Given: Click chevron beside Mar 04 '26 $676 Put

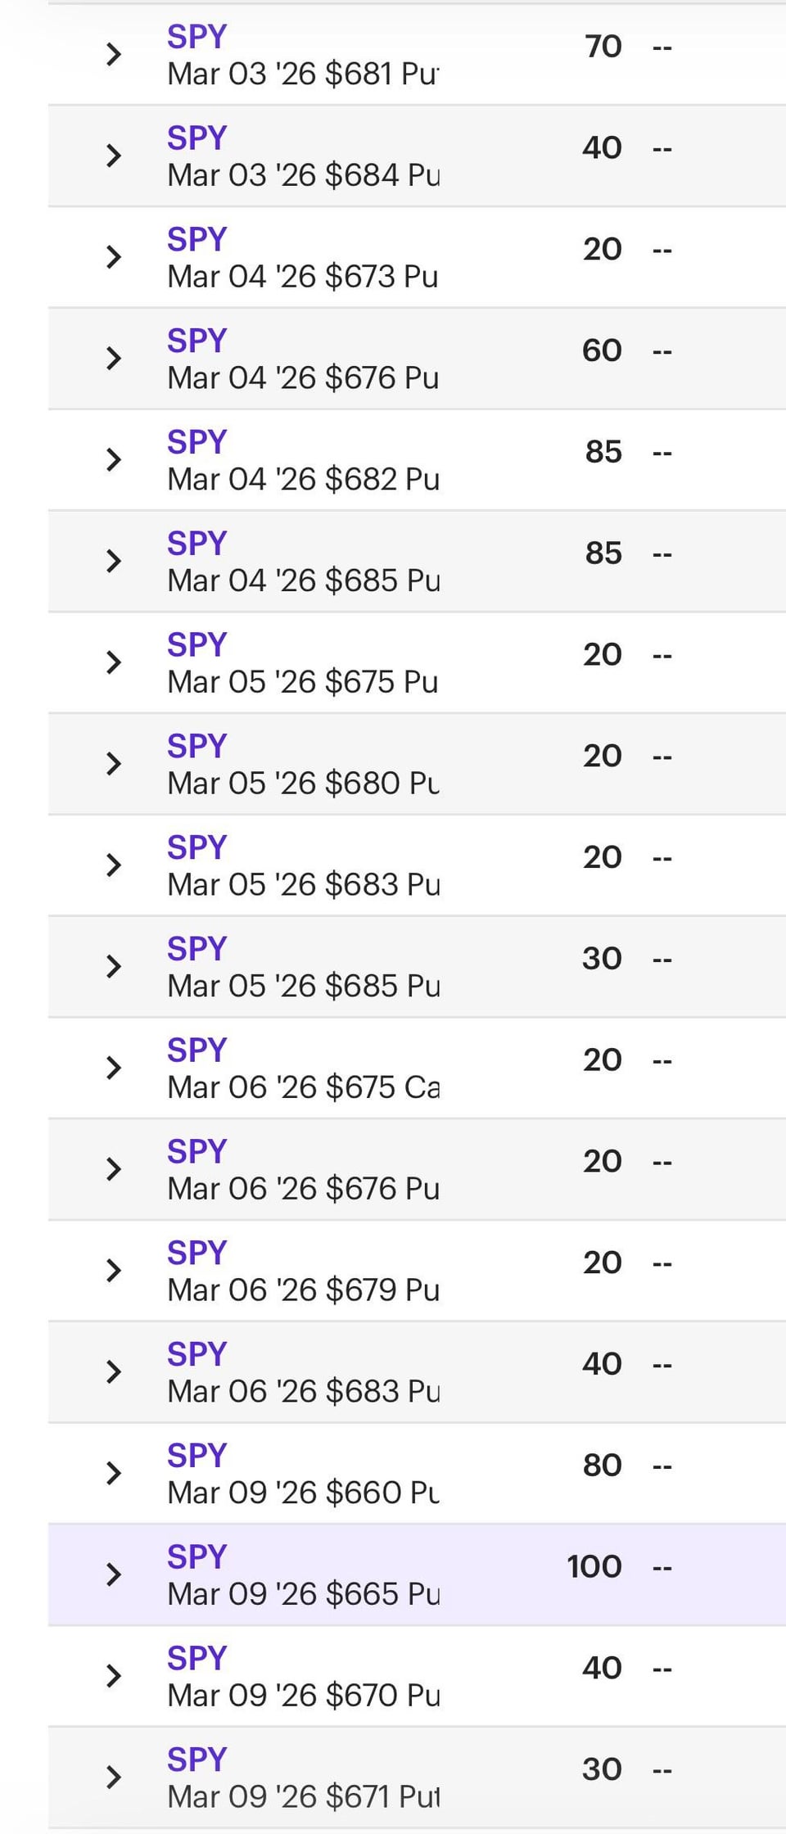Looking at the screenshot, I should (x=114, y=358).
